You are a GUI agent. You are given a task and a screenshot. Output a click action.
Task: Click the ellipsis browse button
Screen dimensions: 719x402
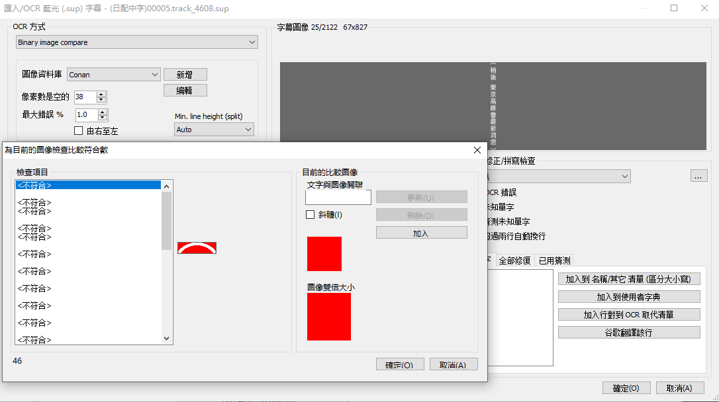point(698,176)
